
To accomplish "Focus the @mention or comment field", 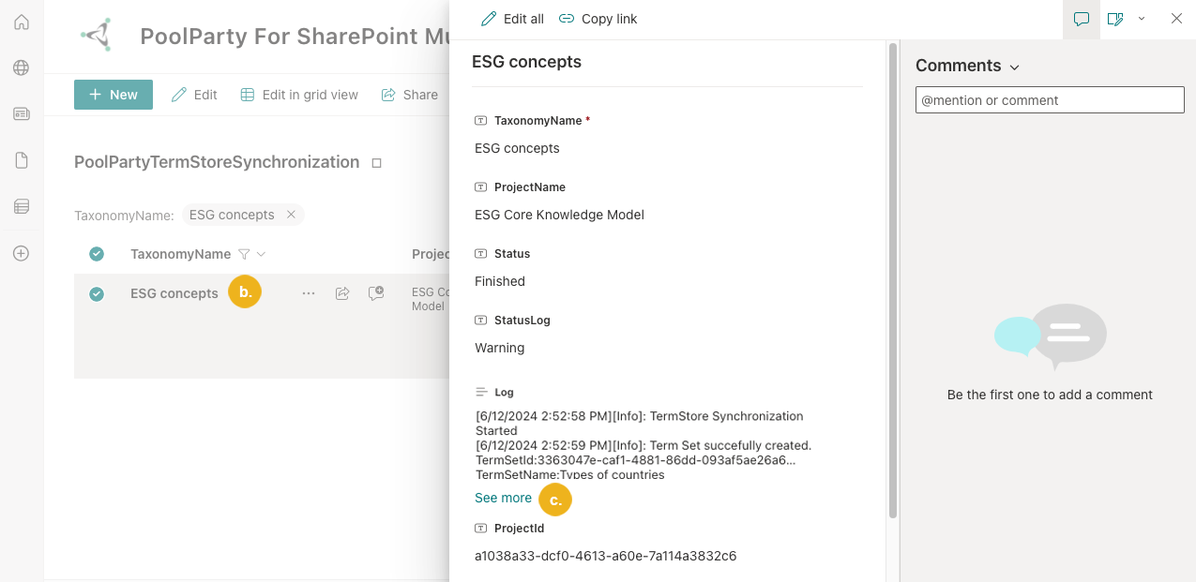I will coord(1050,100).
